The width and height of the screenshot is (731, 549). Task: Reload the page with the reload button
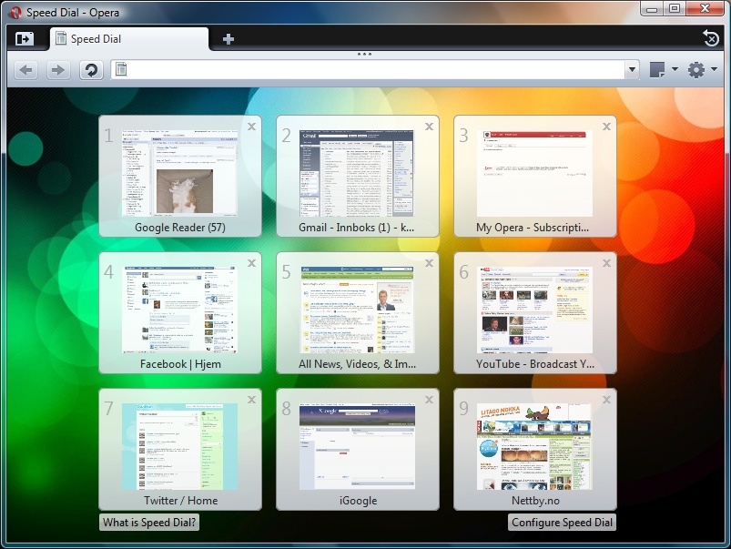pyautogui.click(x=91, y=70)
